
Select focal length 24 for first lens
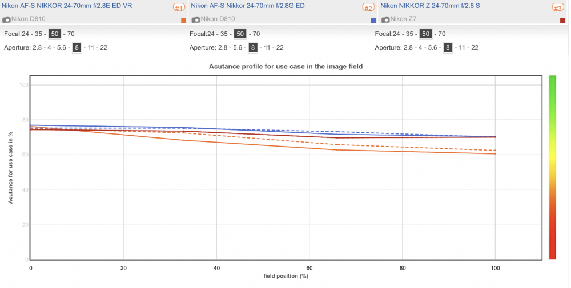[x=26, y=34]
